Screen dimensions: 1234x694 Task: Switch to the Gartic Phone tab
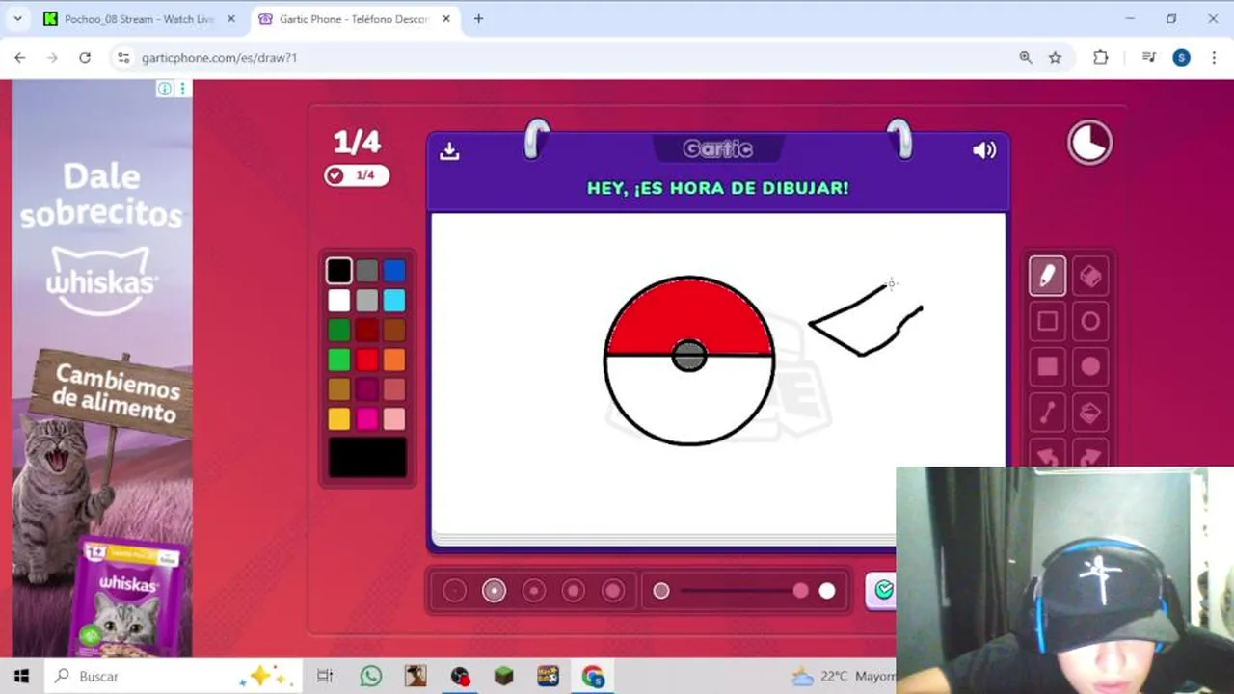(x=354, y=19)
